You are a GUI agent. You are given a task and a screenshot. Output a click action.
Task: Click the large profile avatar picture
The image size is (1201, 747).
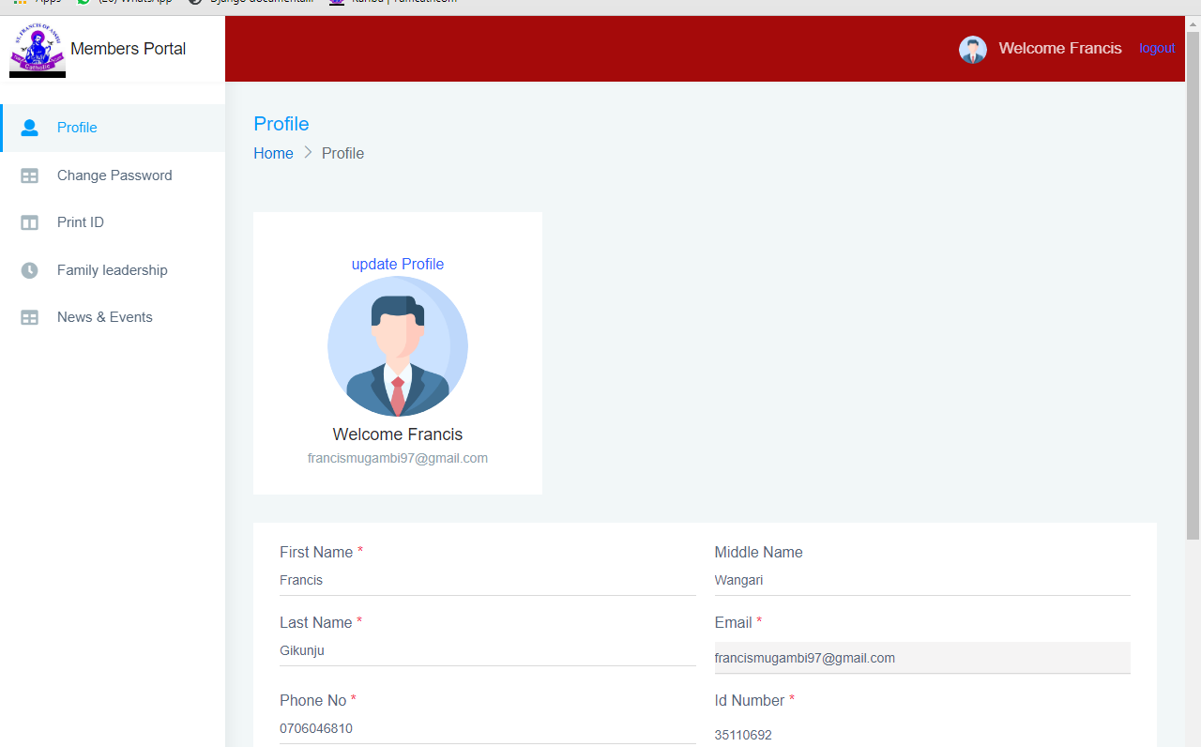pos(398,346)
